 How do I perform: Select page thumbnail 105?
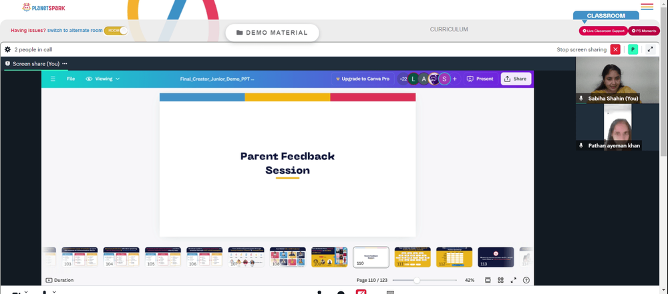pyautogui.click(x=163, y=257)
